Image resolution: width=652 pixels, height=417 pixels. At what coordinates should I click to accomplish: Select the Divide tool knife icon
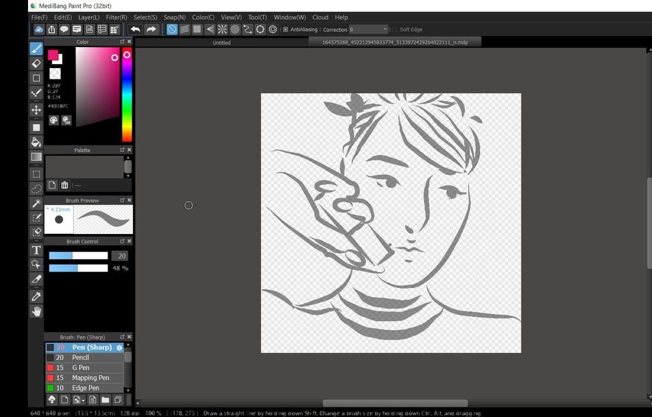[36, 279]
